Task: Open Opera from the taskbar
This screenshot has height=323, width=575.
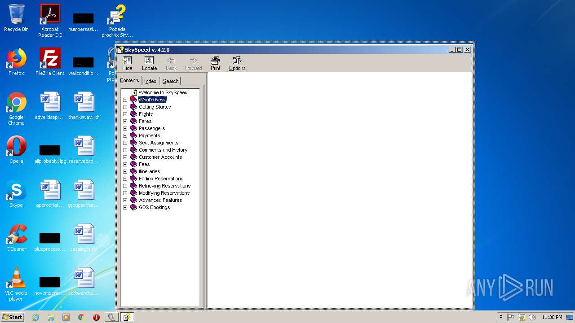Action: coord(96,317)
